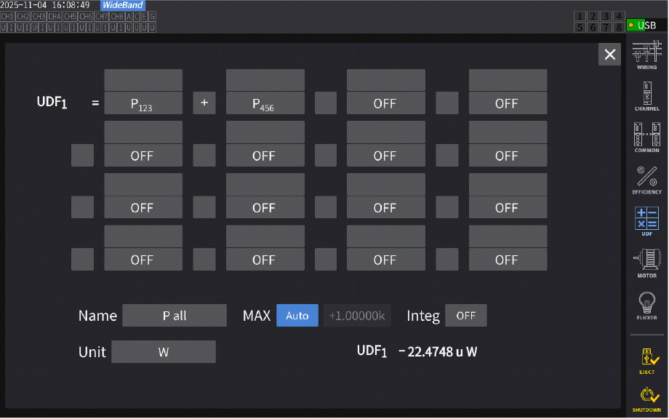The width and height of the screenshot is (669, 419).
Task: Change the plus operator between P123 and P456
Action: 204,103
